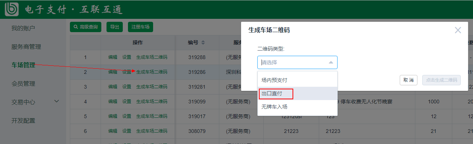
Task: Click (无服务商) in row 319099
Action: coord(238,102)
